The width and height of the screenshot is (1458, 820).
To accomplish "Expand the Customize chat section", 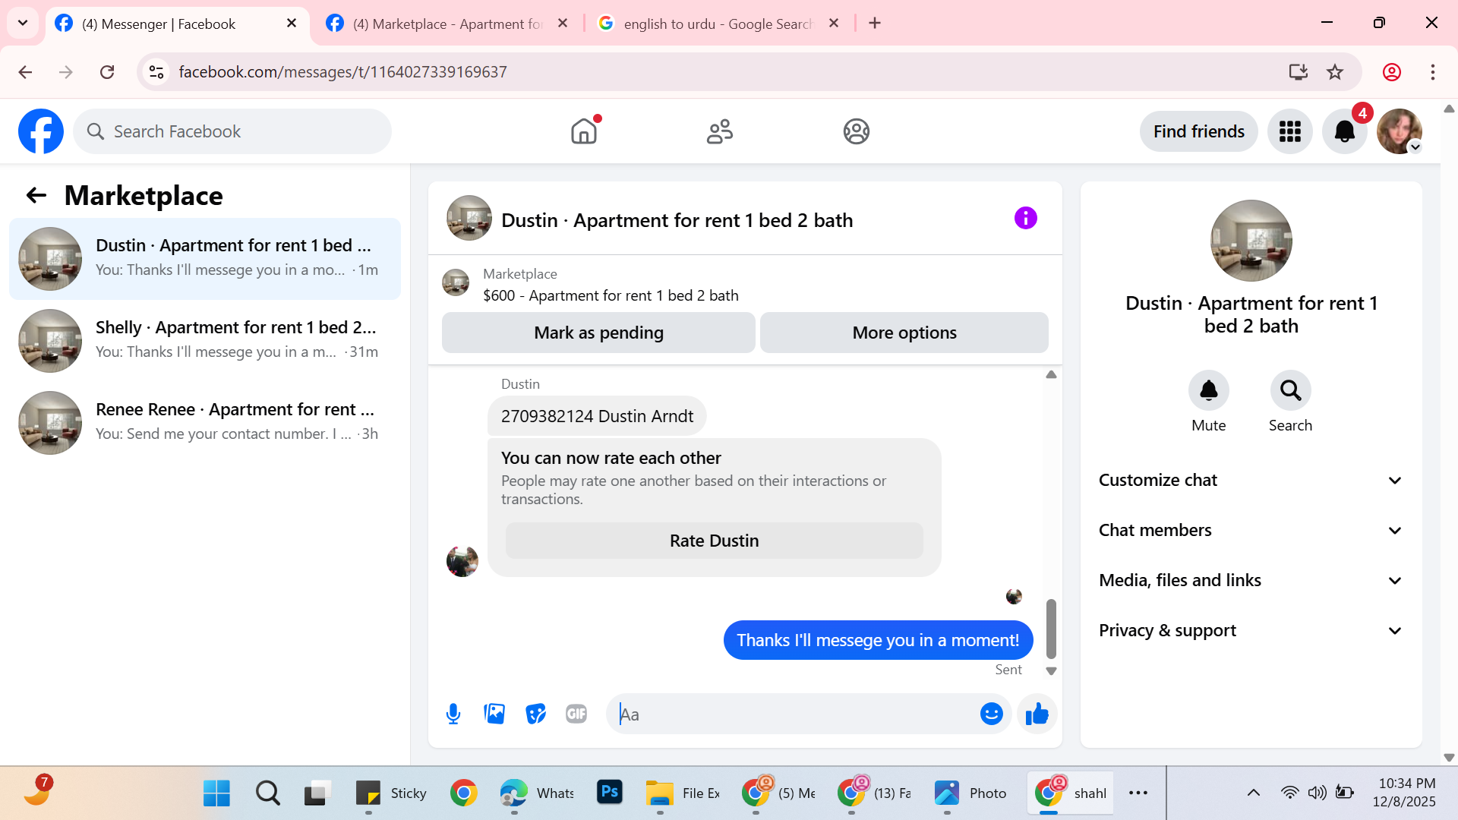I will [1251, 480].
